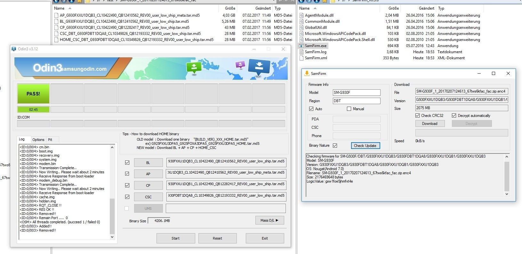Select the Microsoft.WindowsAPICodePack.Shell.dll file icon
Screen dimensions: 522x254
click(x=301, y=40)
